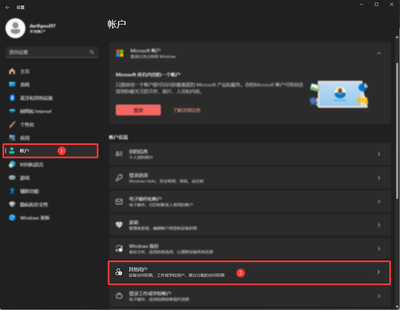This screenshot has height=310, width=400.
Task: Click the vertical scrollbar on the right
Action: point(397,130)
